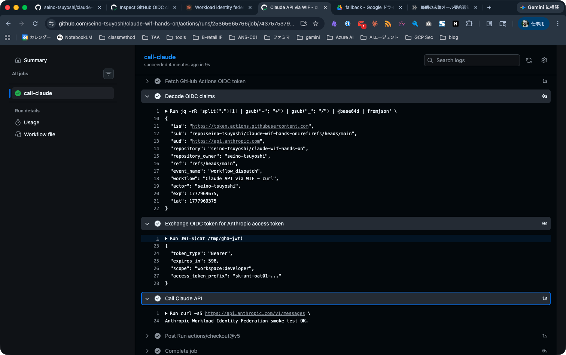Expand the Run jq command disclosure triangle
This screenshot has width=566, height=355.
click(166, 111)
